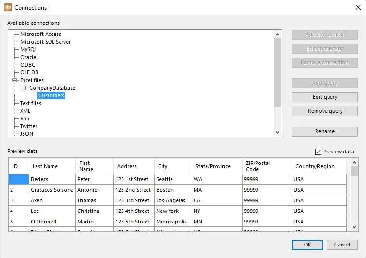Click the DataPoint app icon in title bar
The height and width of the screenshot is (258, 366).
(x=8, y=7)
